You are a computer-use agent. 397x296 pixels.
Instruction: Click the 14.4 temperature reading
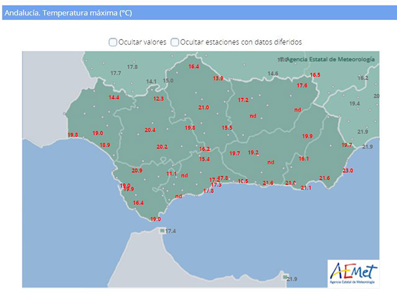[114, 98]
